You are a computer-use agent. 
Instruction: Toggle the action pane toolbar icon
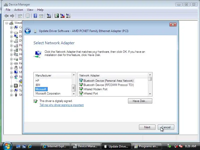tap(41, 16)
